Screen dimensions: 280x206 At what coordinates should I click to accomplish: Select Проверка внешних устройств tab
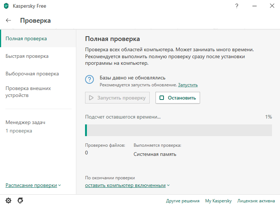(28, 92)
